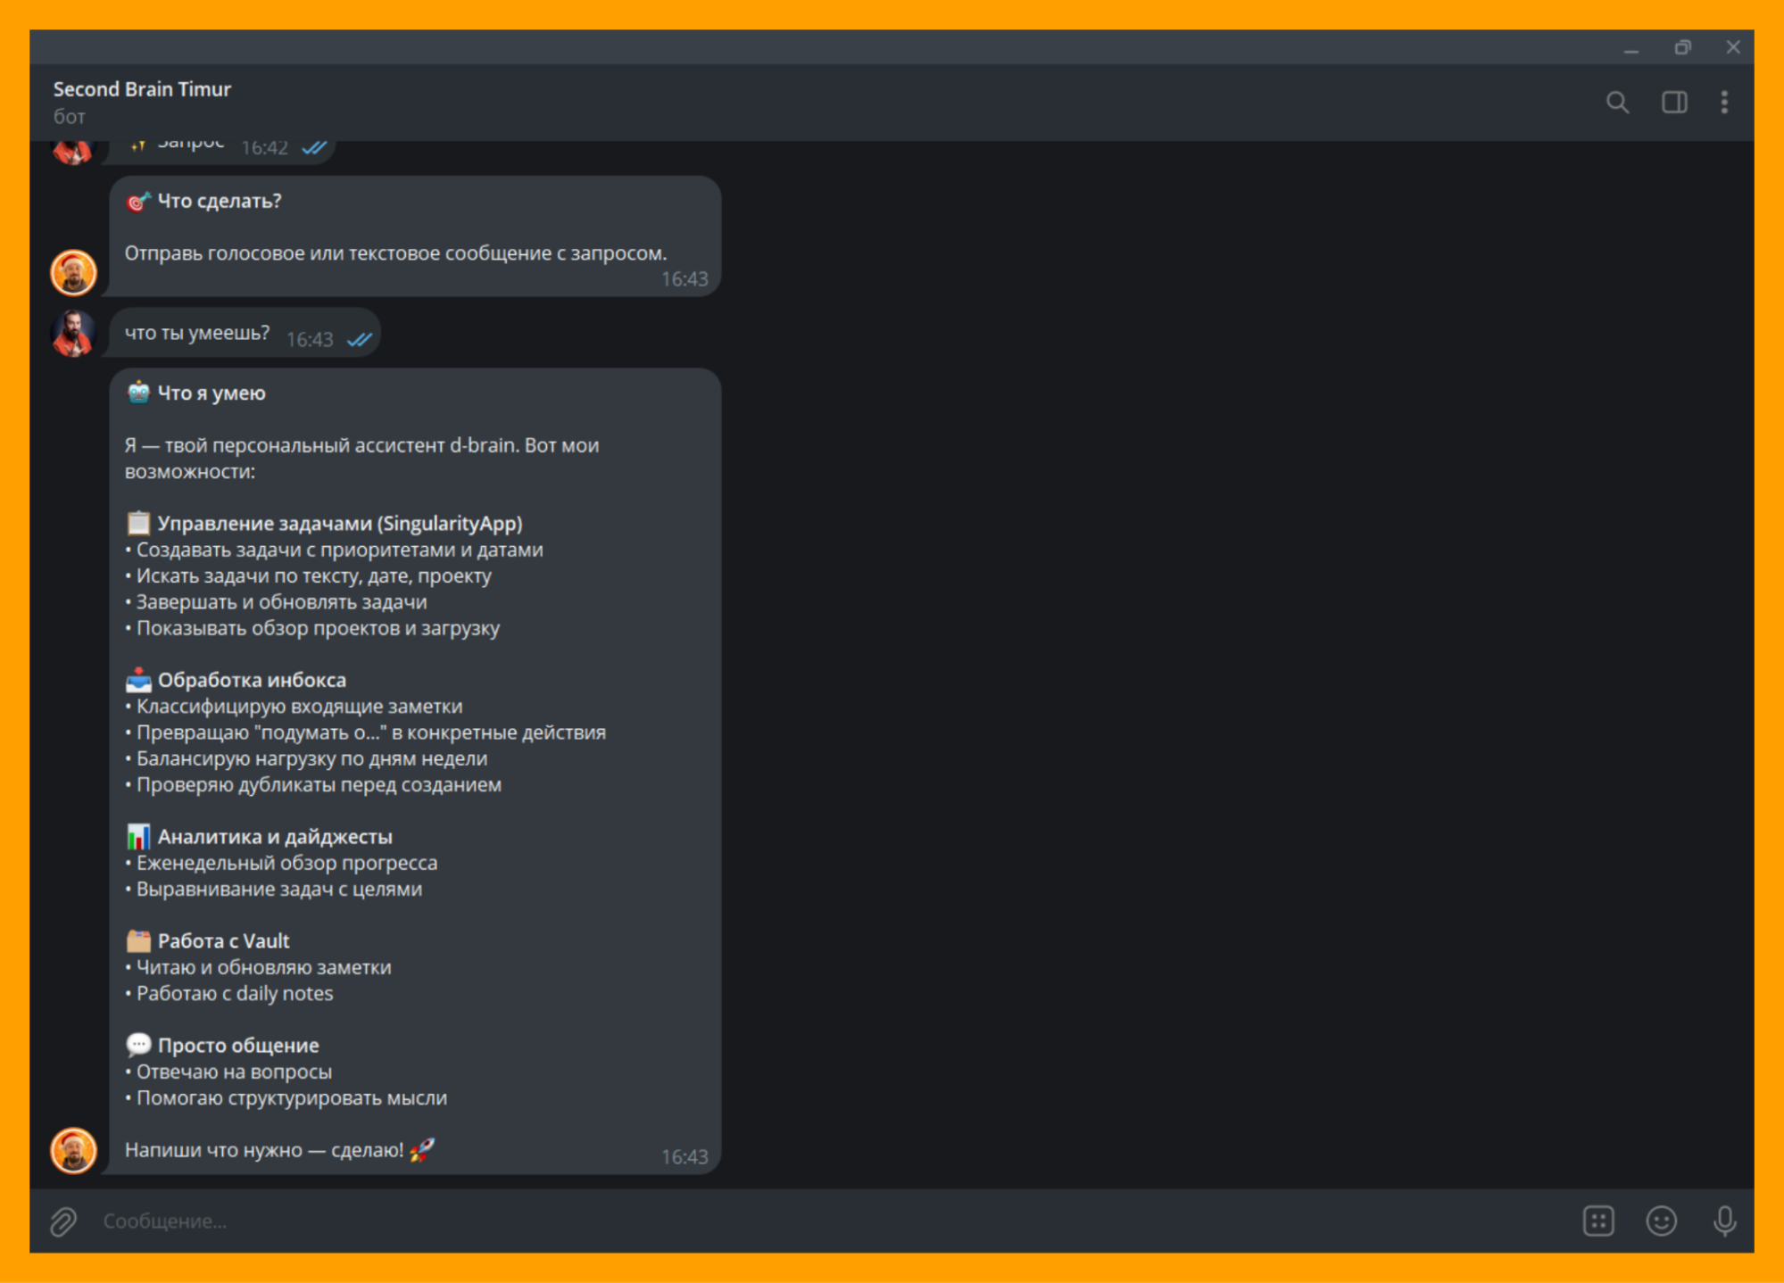This screenshot has width=1784, height=1283.
Task: Open search in chat header
Action: point(1617,103)
